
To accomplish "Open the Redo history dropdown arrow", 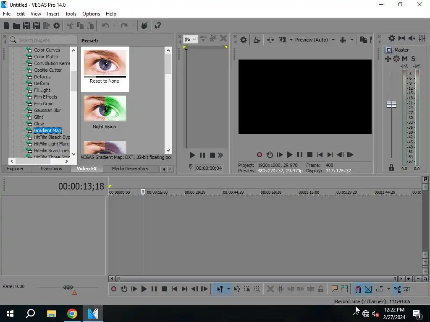I will 133,26.
